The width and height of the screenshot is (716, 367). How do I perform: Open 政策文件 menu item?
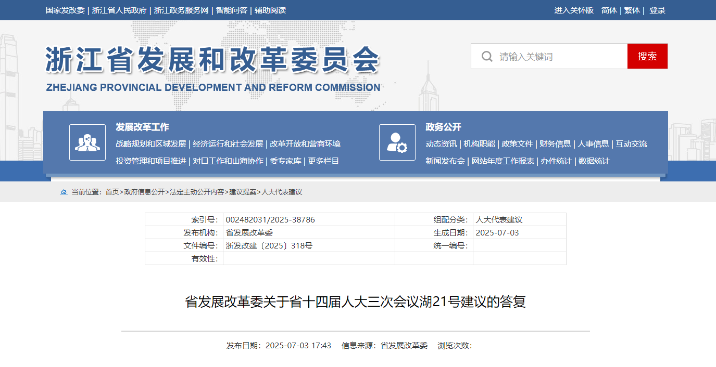(x=517, y=144)
